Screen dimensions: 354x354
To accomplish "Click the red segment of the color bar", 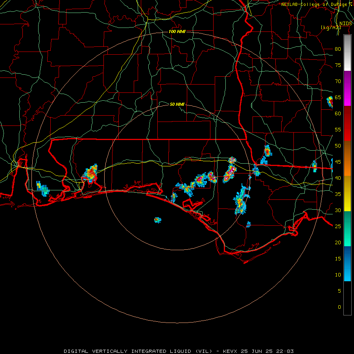I will click(x=347, y=124).
